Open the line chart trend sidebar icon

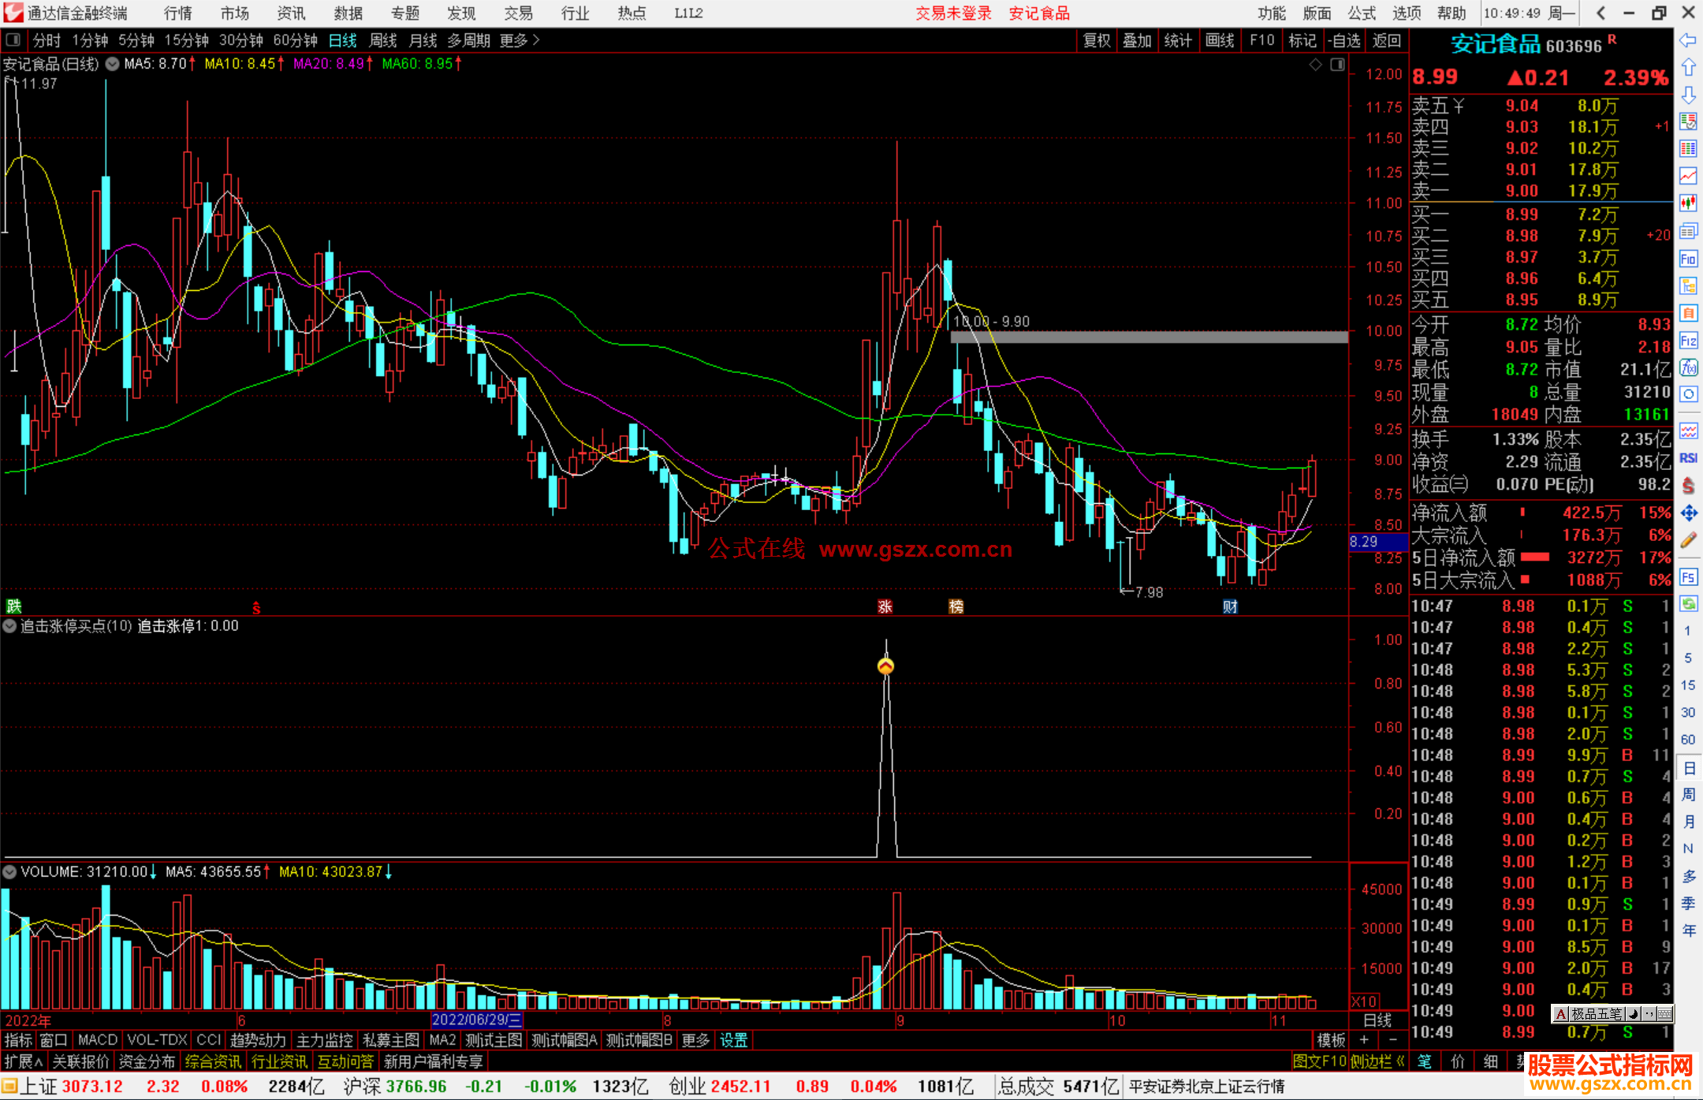[1688, 176]
